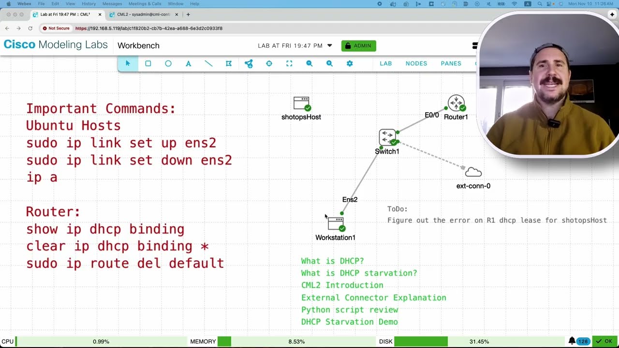The width and height of the screenshot is (619, 348).
Task: Choose the ellipse annotation tool
Action: [x=168, y=64]
